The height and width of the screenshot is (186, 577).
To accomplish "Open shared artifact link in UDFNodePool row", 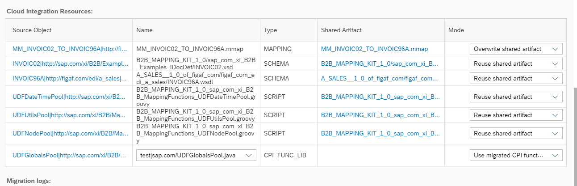I will (x=380, y=133).
